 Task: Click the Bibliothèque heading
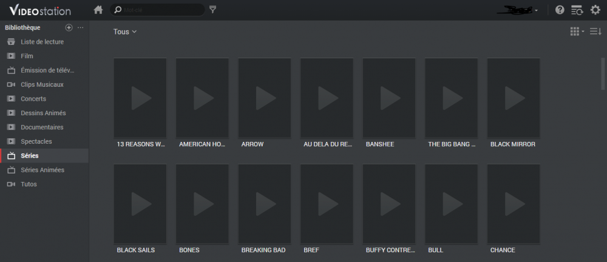22,27
